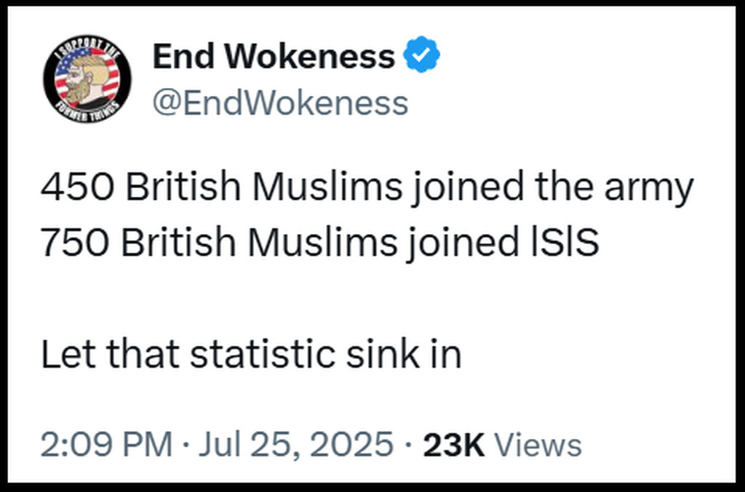Screen dimensions: 745x492
Task: Click the blue verified checkmark badge
Action: click(421, 57)
